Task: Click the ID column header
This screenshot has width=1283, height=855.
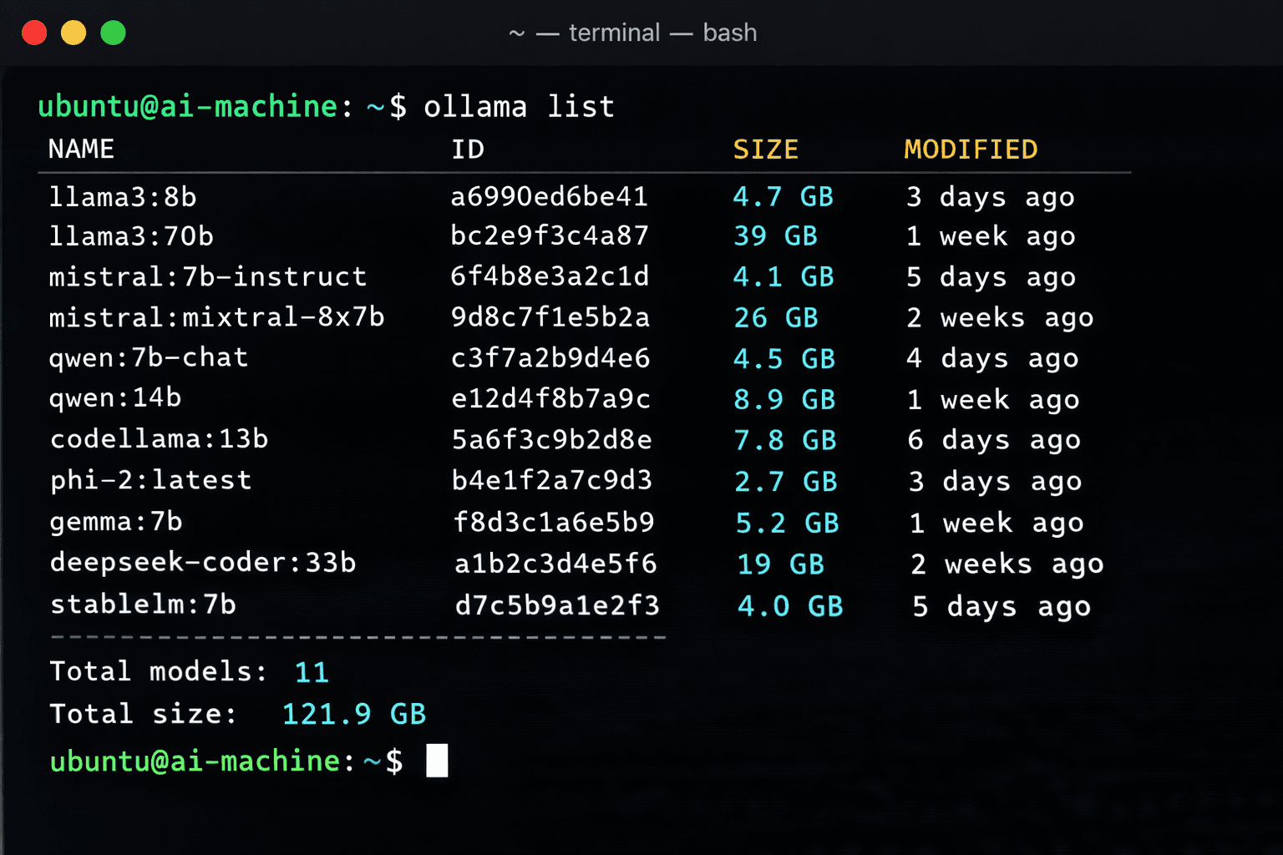Action: (x=468, y=149)
